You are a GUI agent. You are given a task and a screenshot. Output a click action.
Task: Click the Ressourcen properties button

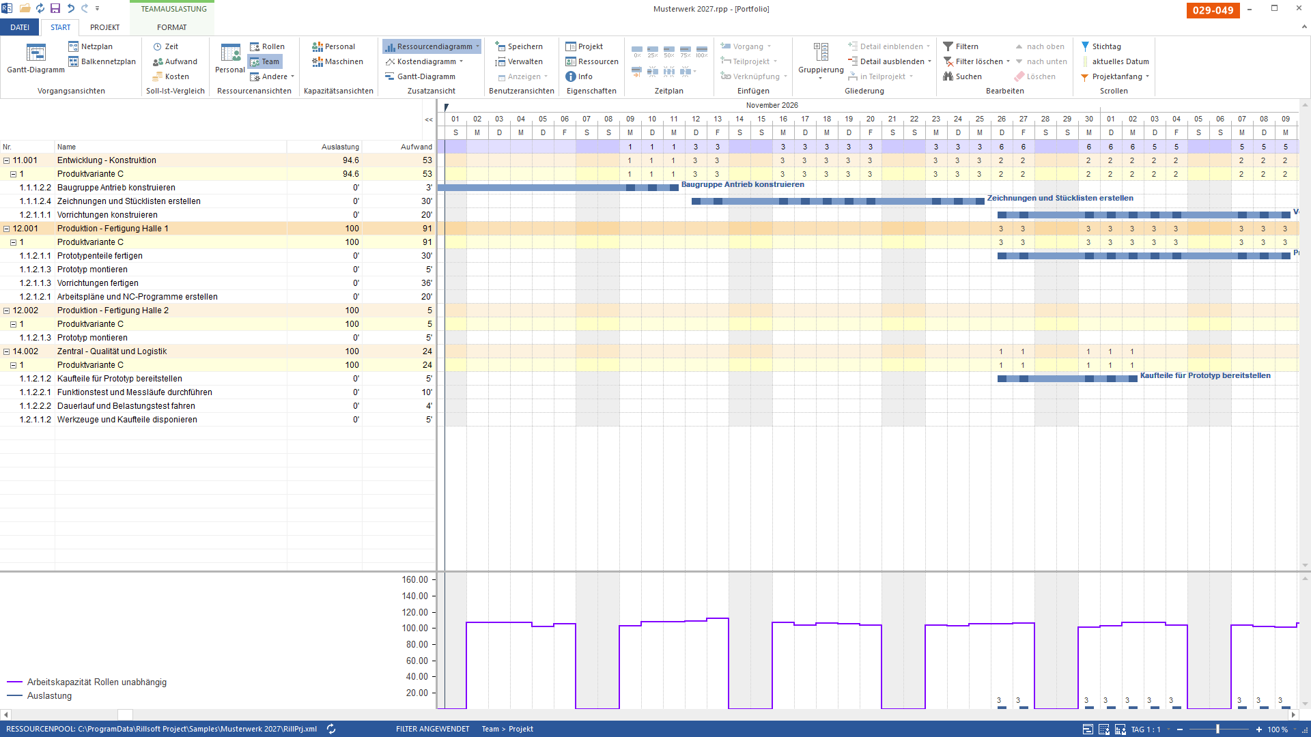592,61
